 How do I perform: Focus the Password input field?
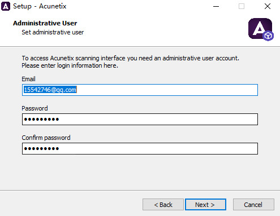point(140,119)
